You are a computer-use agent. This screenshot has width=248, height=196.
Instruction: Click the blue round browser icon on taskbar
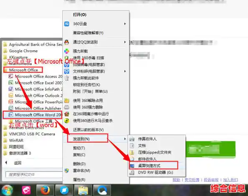(x=64, y=190)
